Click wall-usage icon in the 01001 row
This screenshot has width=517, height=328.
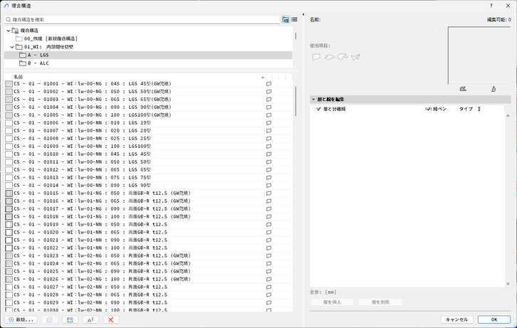[268, 84]
